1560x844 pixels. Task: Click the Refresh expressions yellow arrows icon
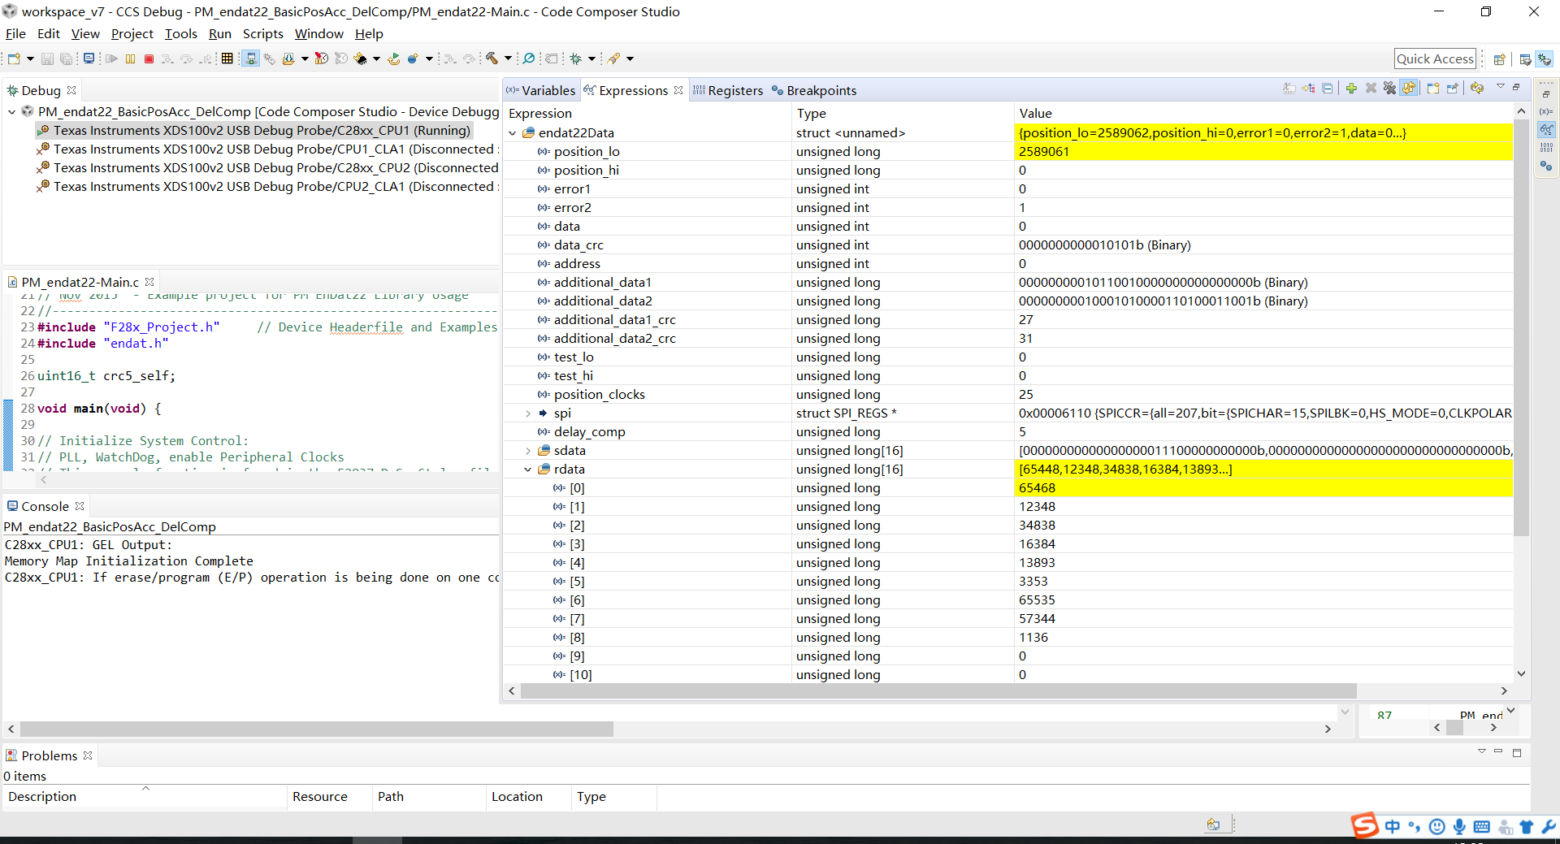(1477, 89)
